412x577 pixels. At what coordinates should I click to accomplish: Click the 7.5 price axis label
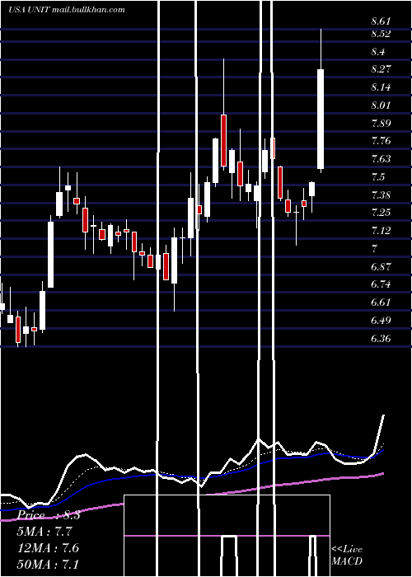[x=377, y=177]
